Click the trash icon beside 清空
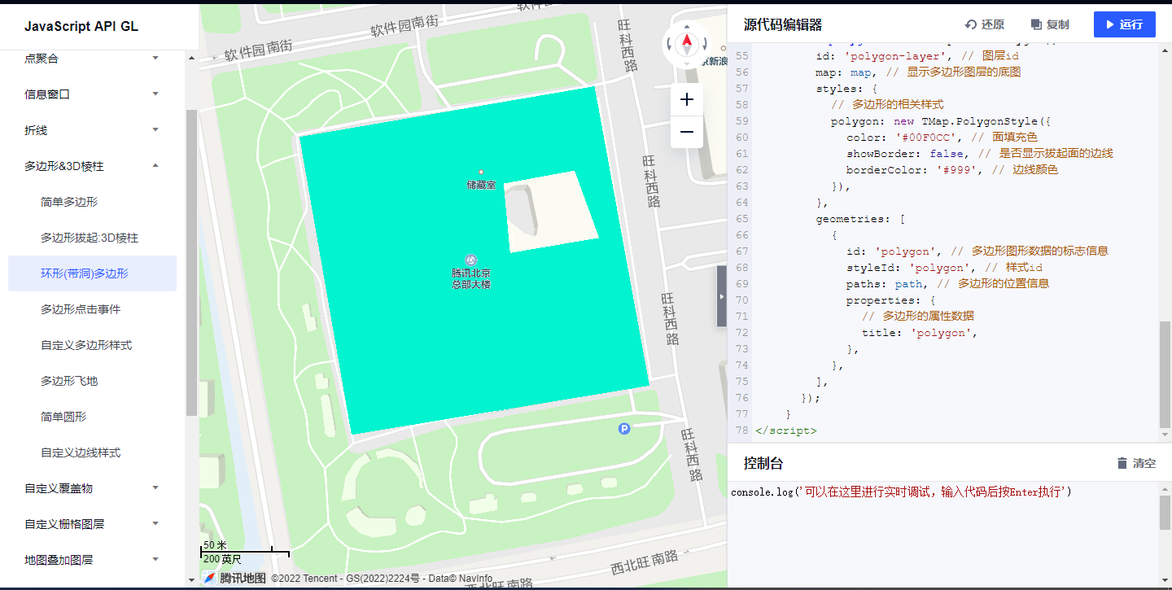The image size is (1172, 590). (x=1122, y=463)
